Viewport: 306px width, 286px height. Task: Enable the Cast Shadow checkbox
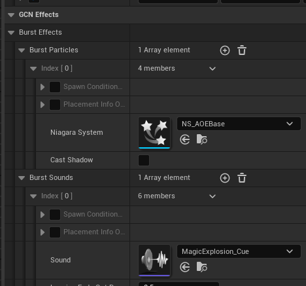coord(144,160)
